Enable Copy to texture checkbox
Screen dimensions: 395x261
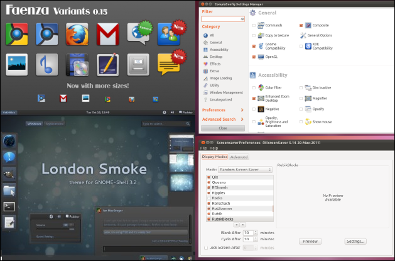[254, 36]
